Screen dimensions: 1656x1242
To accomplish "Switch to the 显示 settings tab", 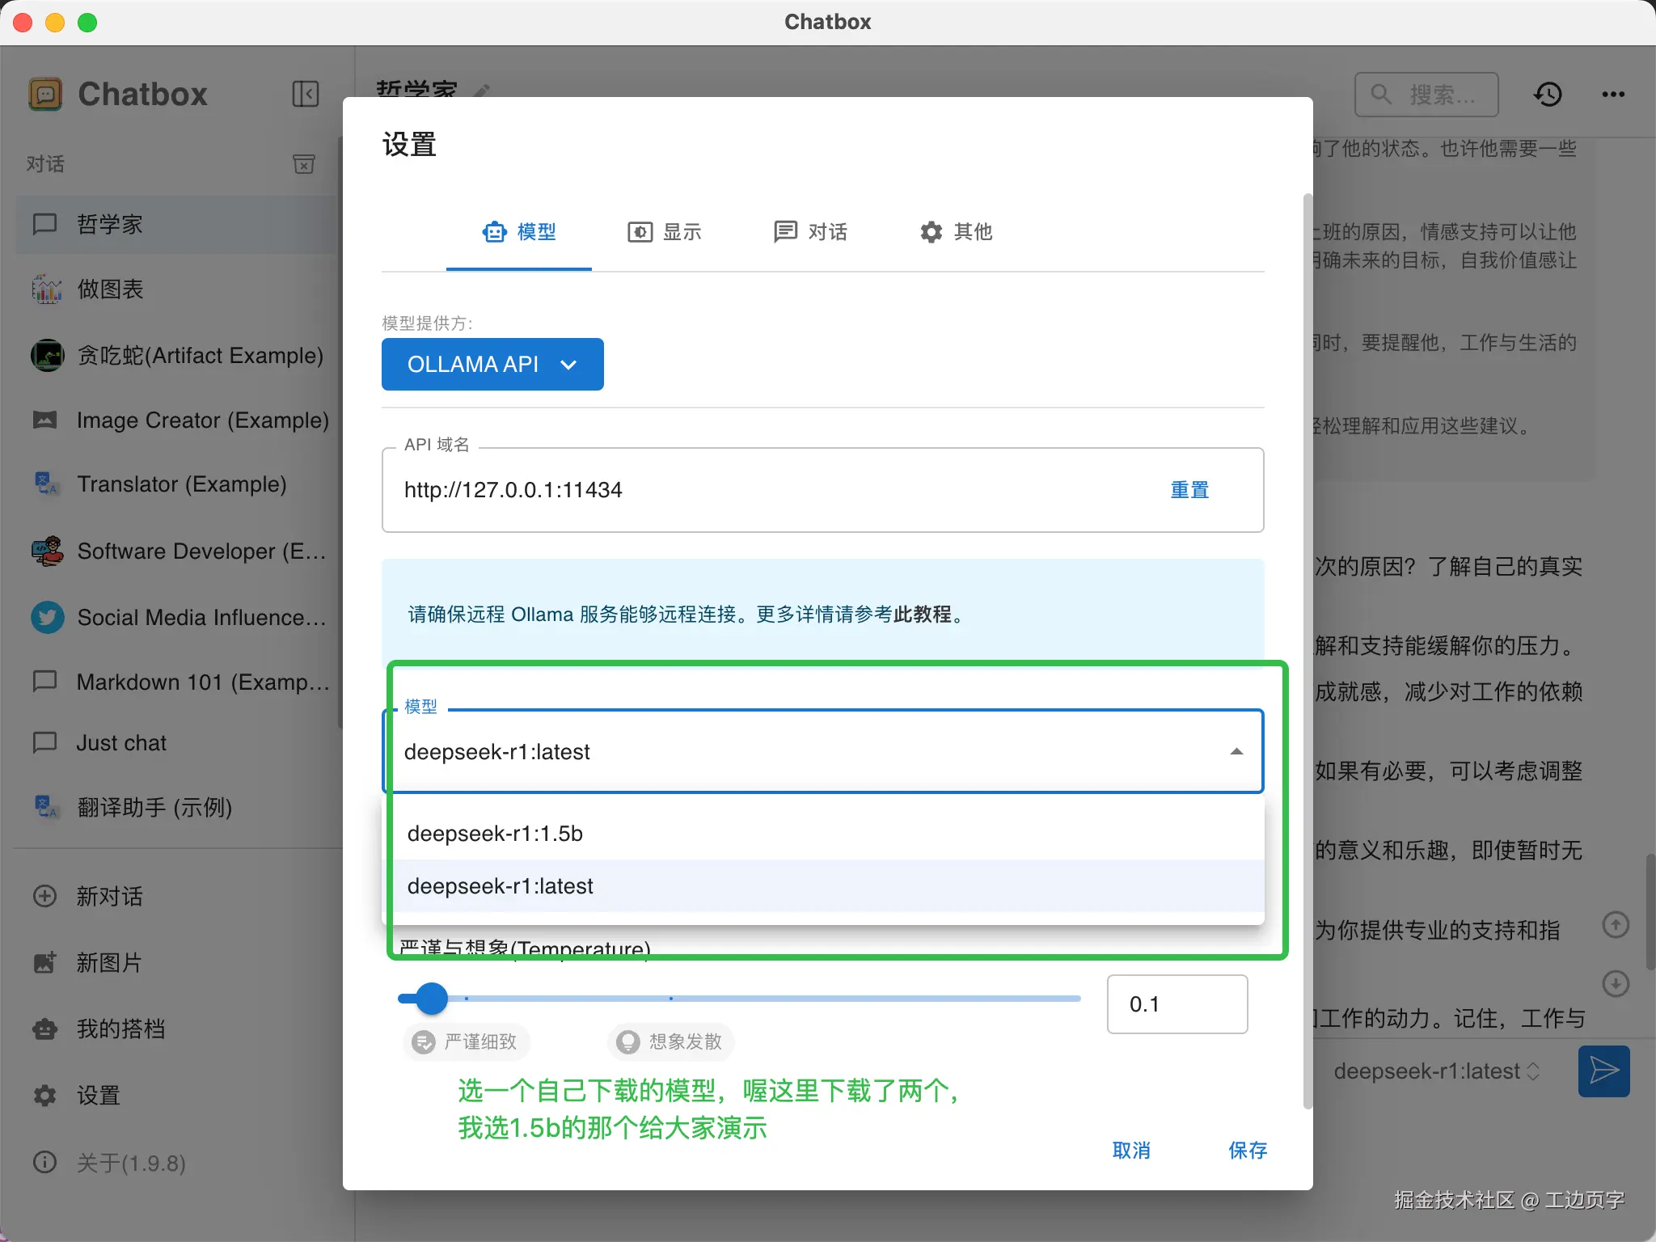I will (x=665, y=232).
